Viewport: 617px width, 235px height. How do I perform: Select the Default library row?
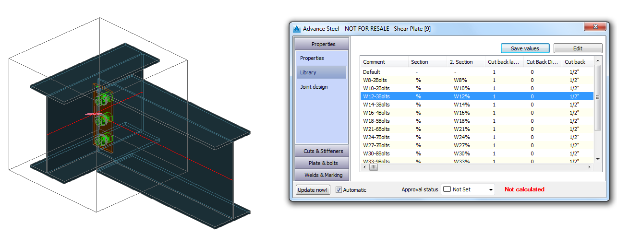click(x=477, y=72)
